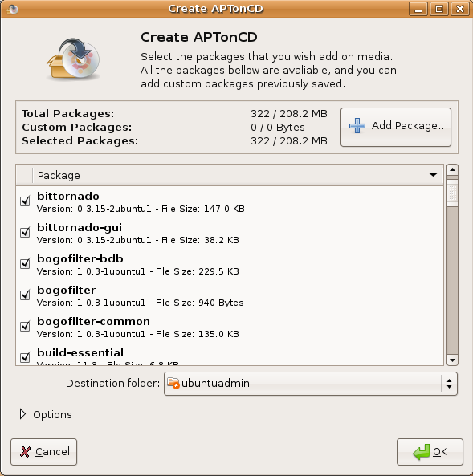Image resolution: width=473 pixels, height=476 pixels.
Task: Maximize the Create APTonCD window
Action: [439, 9]
